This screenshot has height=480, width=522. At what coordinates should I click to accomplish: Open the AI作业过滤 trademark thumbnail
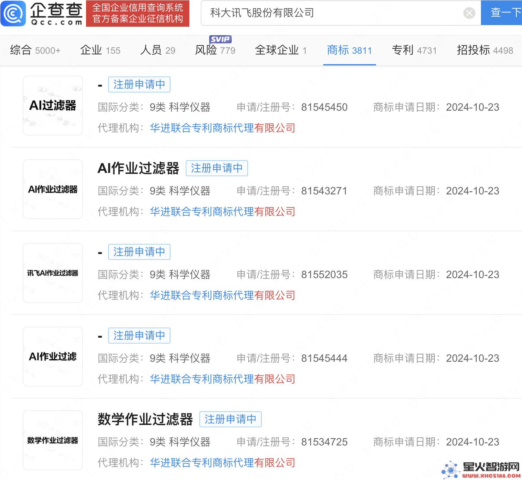53,357
